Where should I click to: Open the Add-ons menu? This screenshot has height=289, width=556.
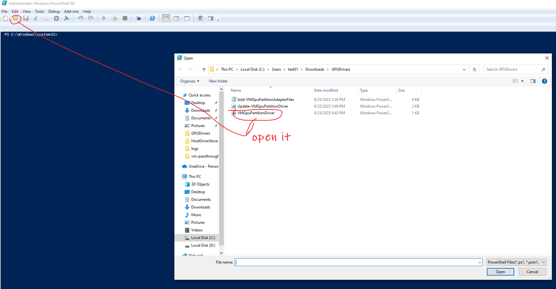pos(71,11)
